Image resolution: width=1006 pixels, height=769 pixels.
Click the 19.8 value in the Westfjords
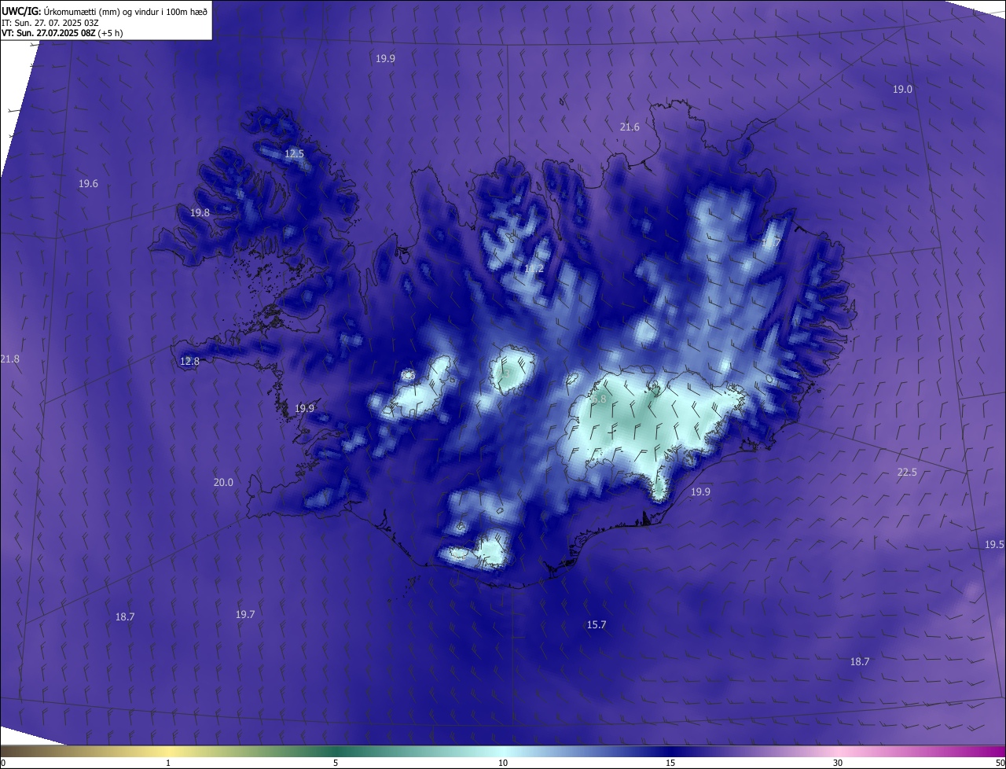200,212
